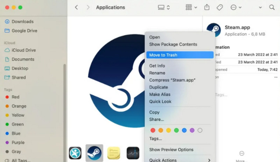This screenshot has width=280, height=162.
Task: Go back with the left chevron
Action: point(76,7)
